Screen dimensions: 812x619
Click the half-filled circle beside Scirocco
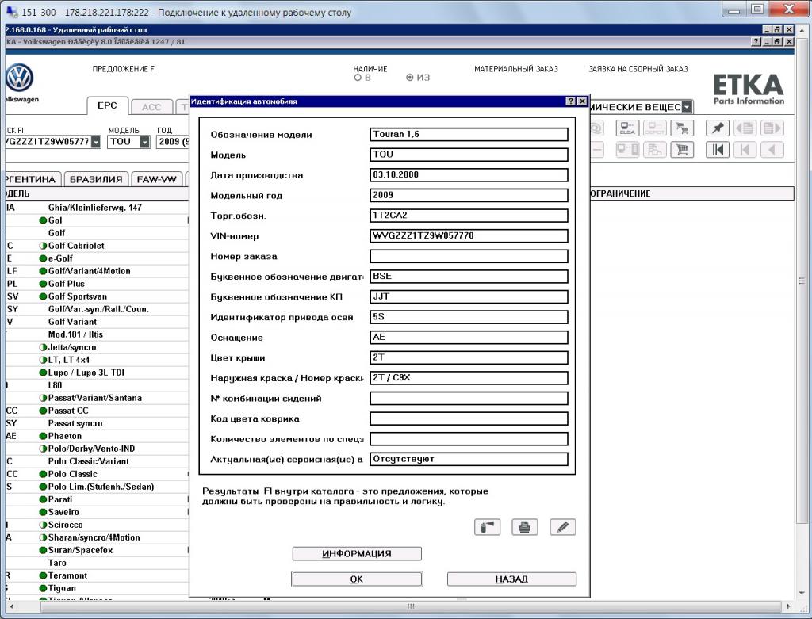43,525
